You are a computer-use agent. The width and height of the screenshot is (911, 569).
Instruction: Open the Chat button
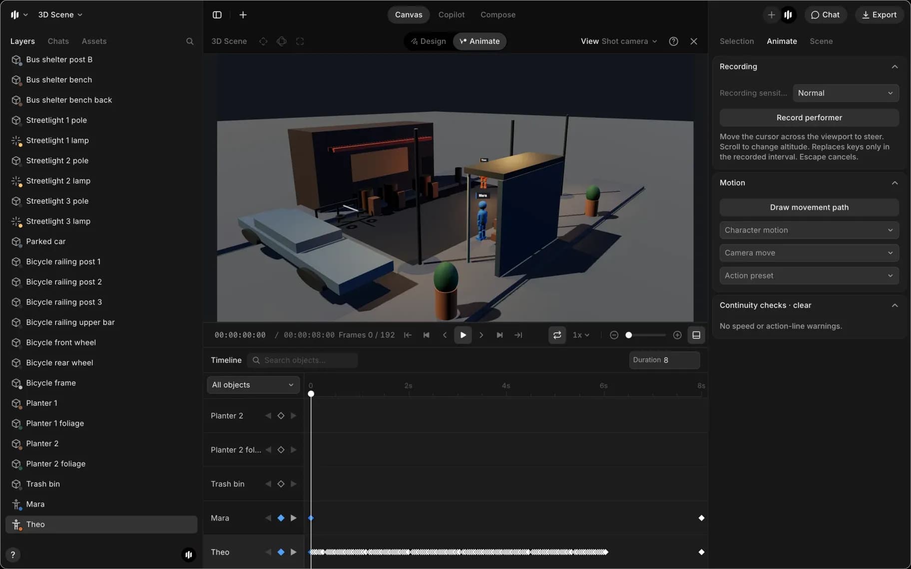click(x=825, y=15)
